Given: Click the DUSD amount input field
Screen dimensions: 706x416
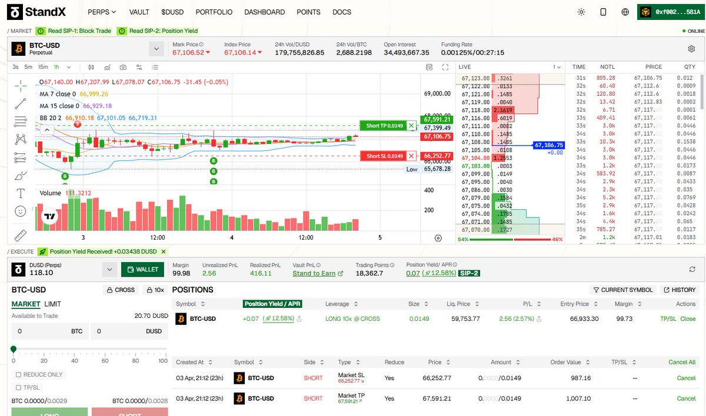Looking at the screenshot, I should pos(129,331).
